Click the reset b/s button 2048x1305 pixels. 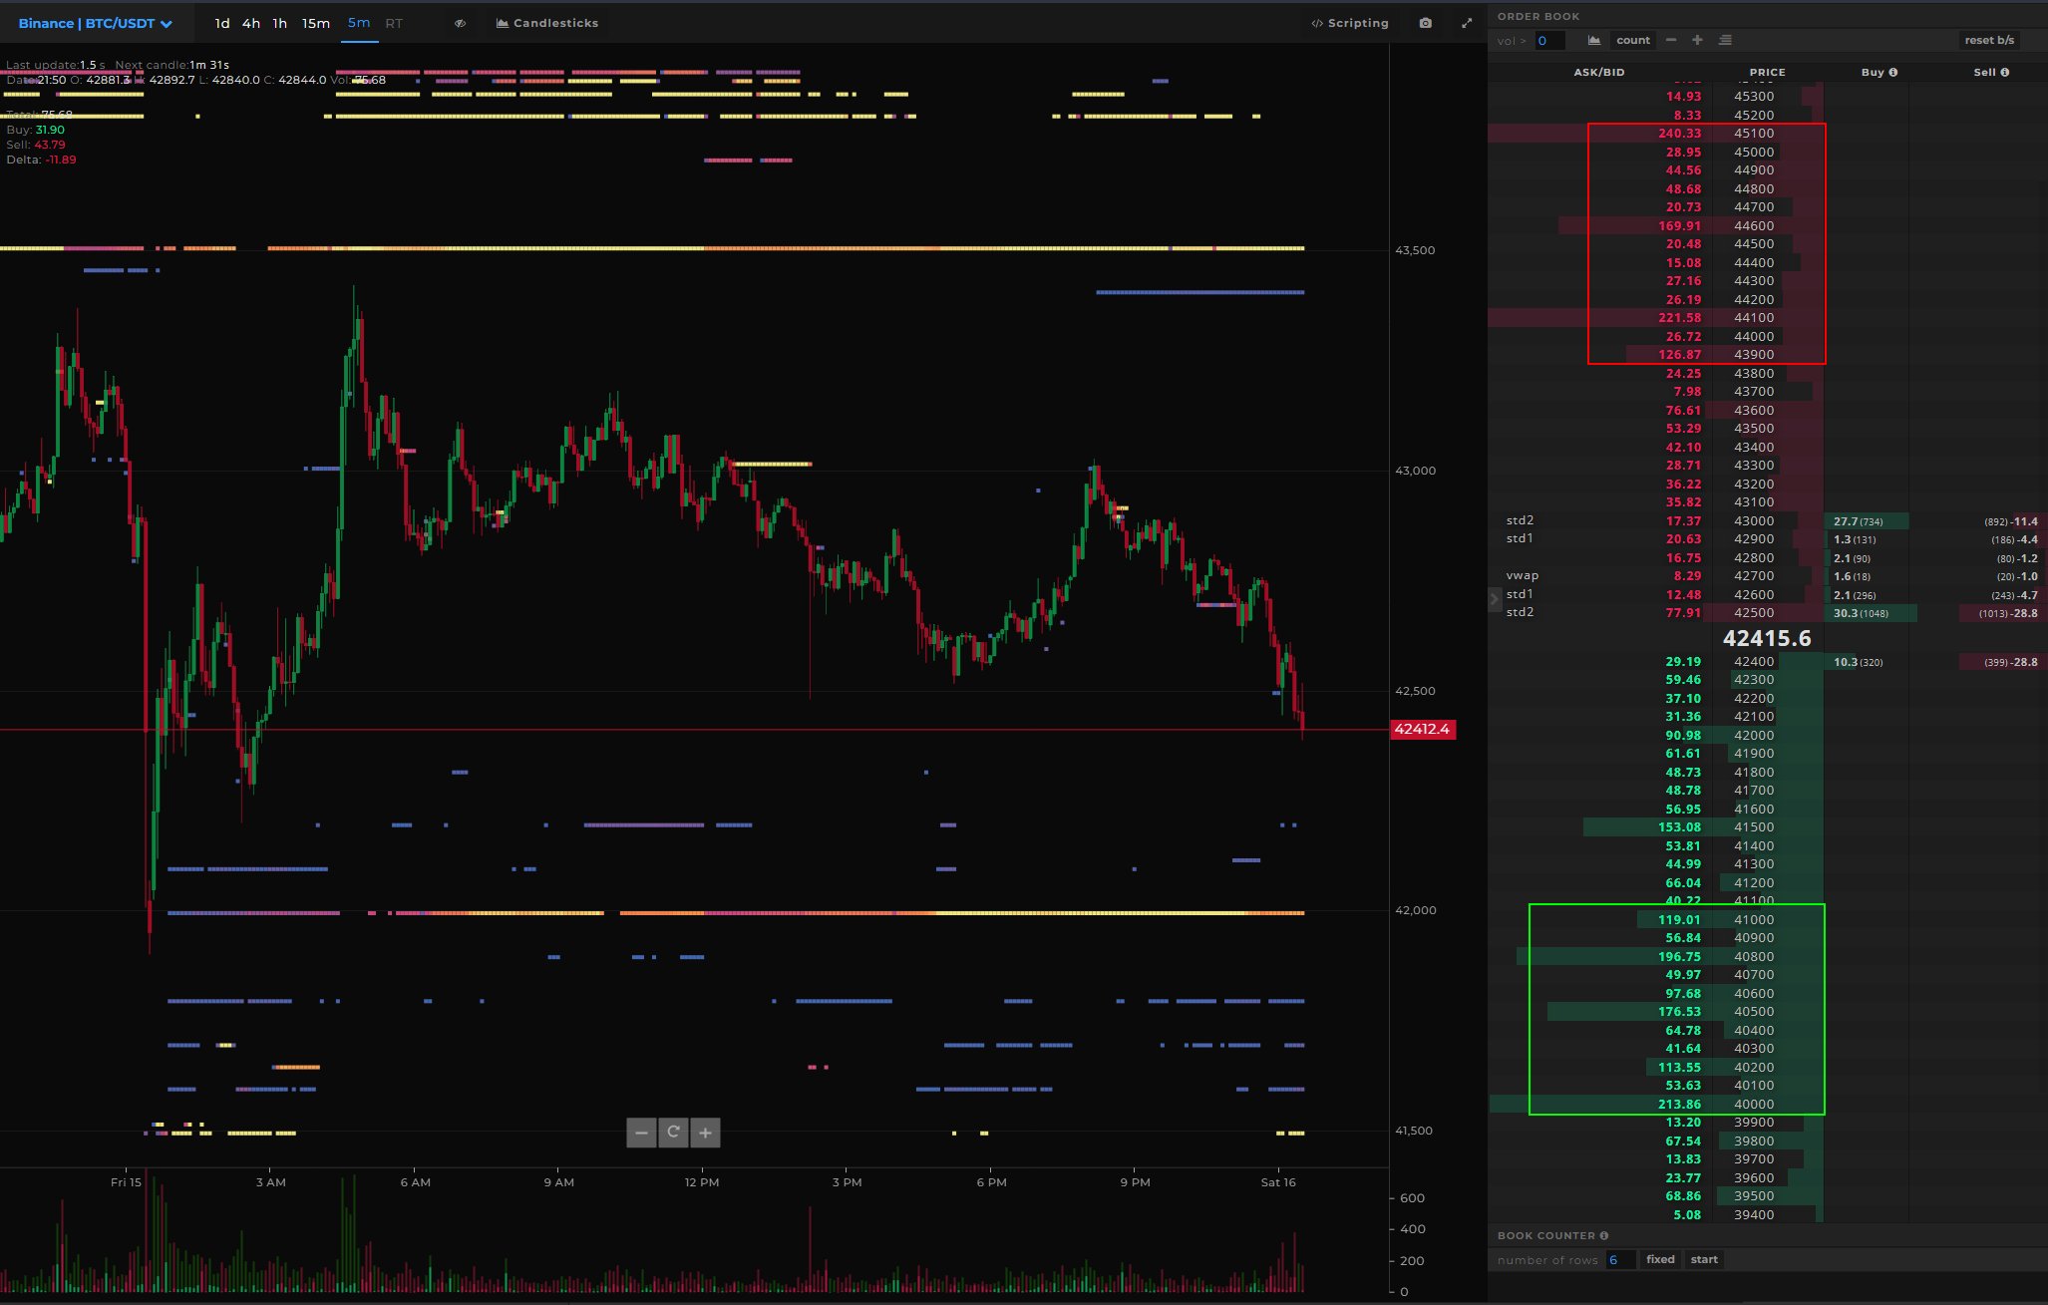(x=1989, y=40)
